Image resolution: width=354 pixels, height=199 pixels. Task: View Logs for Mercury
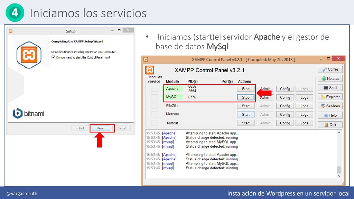pos(304,114)
